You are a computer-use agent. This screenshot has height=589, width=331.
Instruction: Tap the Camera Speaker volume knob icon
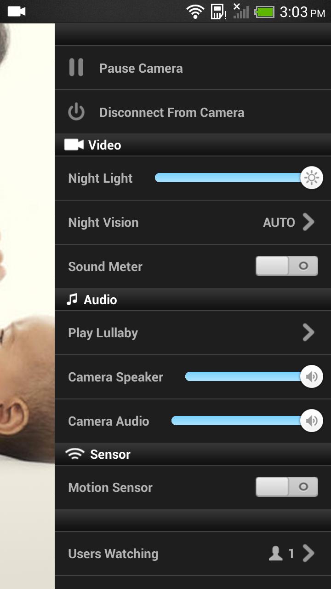312,377
